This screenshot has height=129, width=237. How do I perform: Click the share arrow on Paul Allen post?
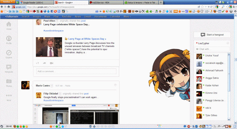[45, 63]
